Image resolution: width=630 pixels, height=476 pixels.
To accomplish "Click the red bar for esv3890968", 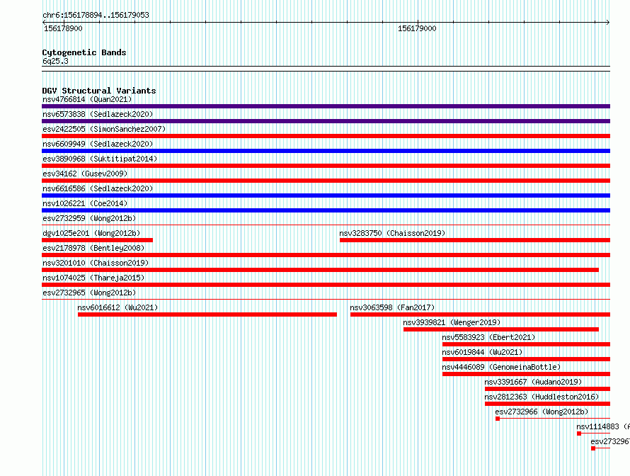I will pos(326,166).
